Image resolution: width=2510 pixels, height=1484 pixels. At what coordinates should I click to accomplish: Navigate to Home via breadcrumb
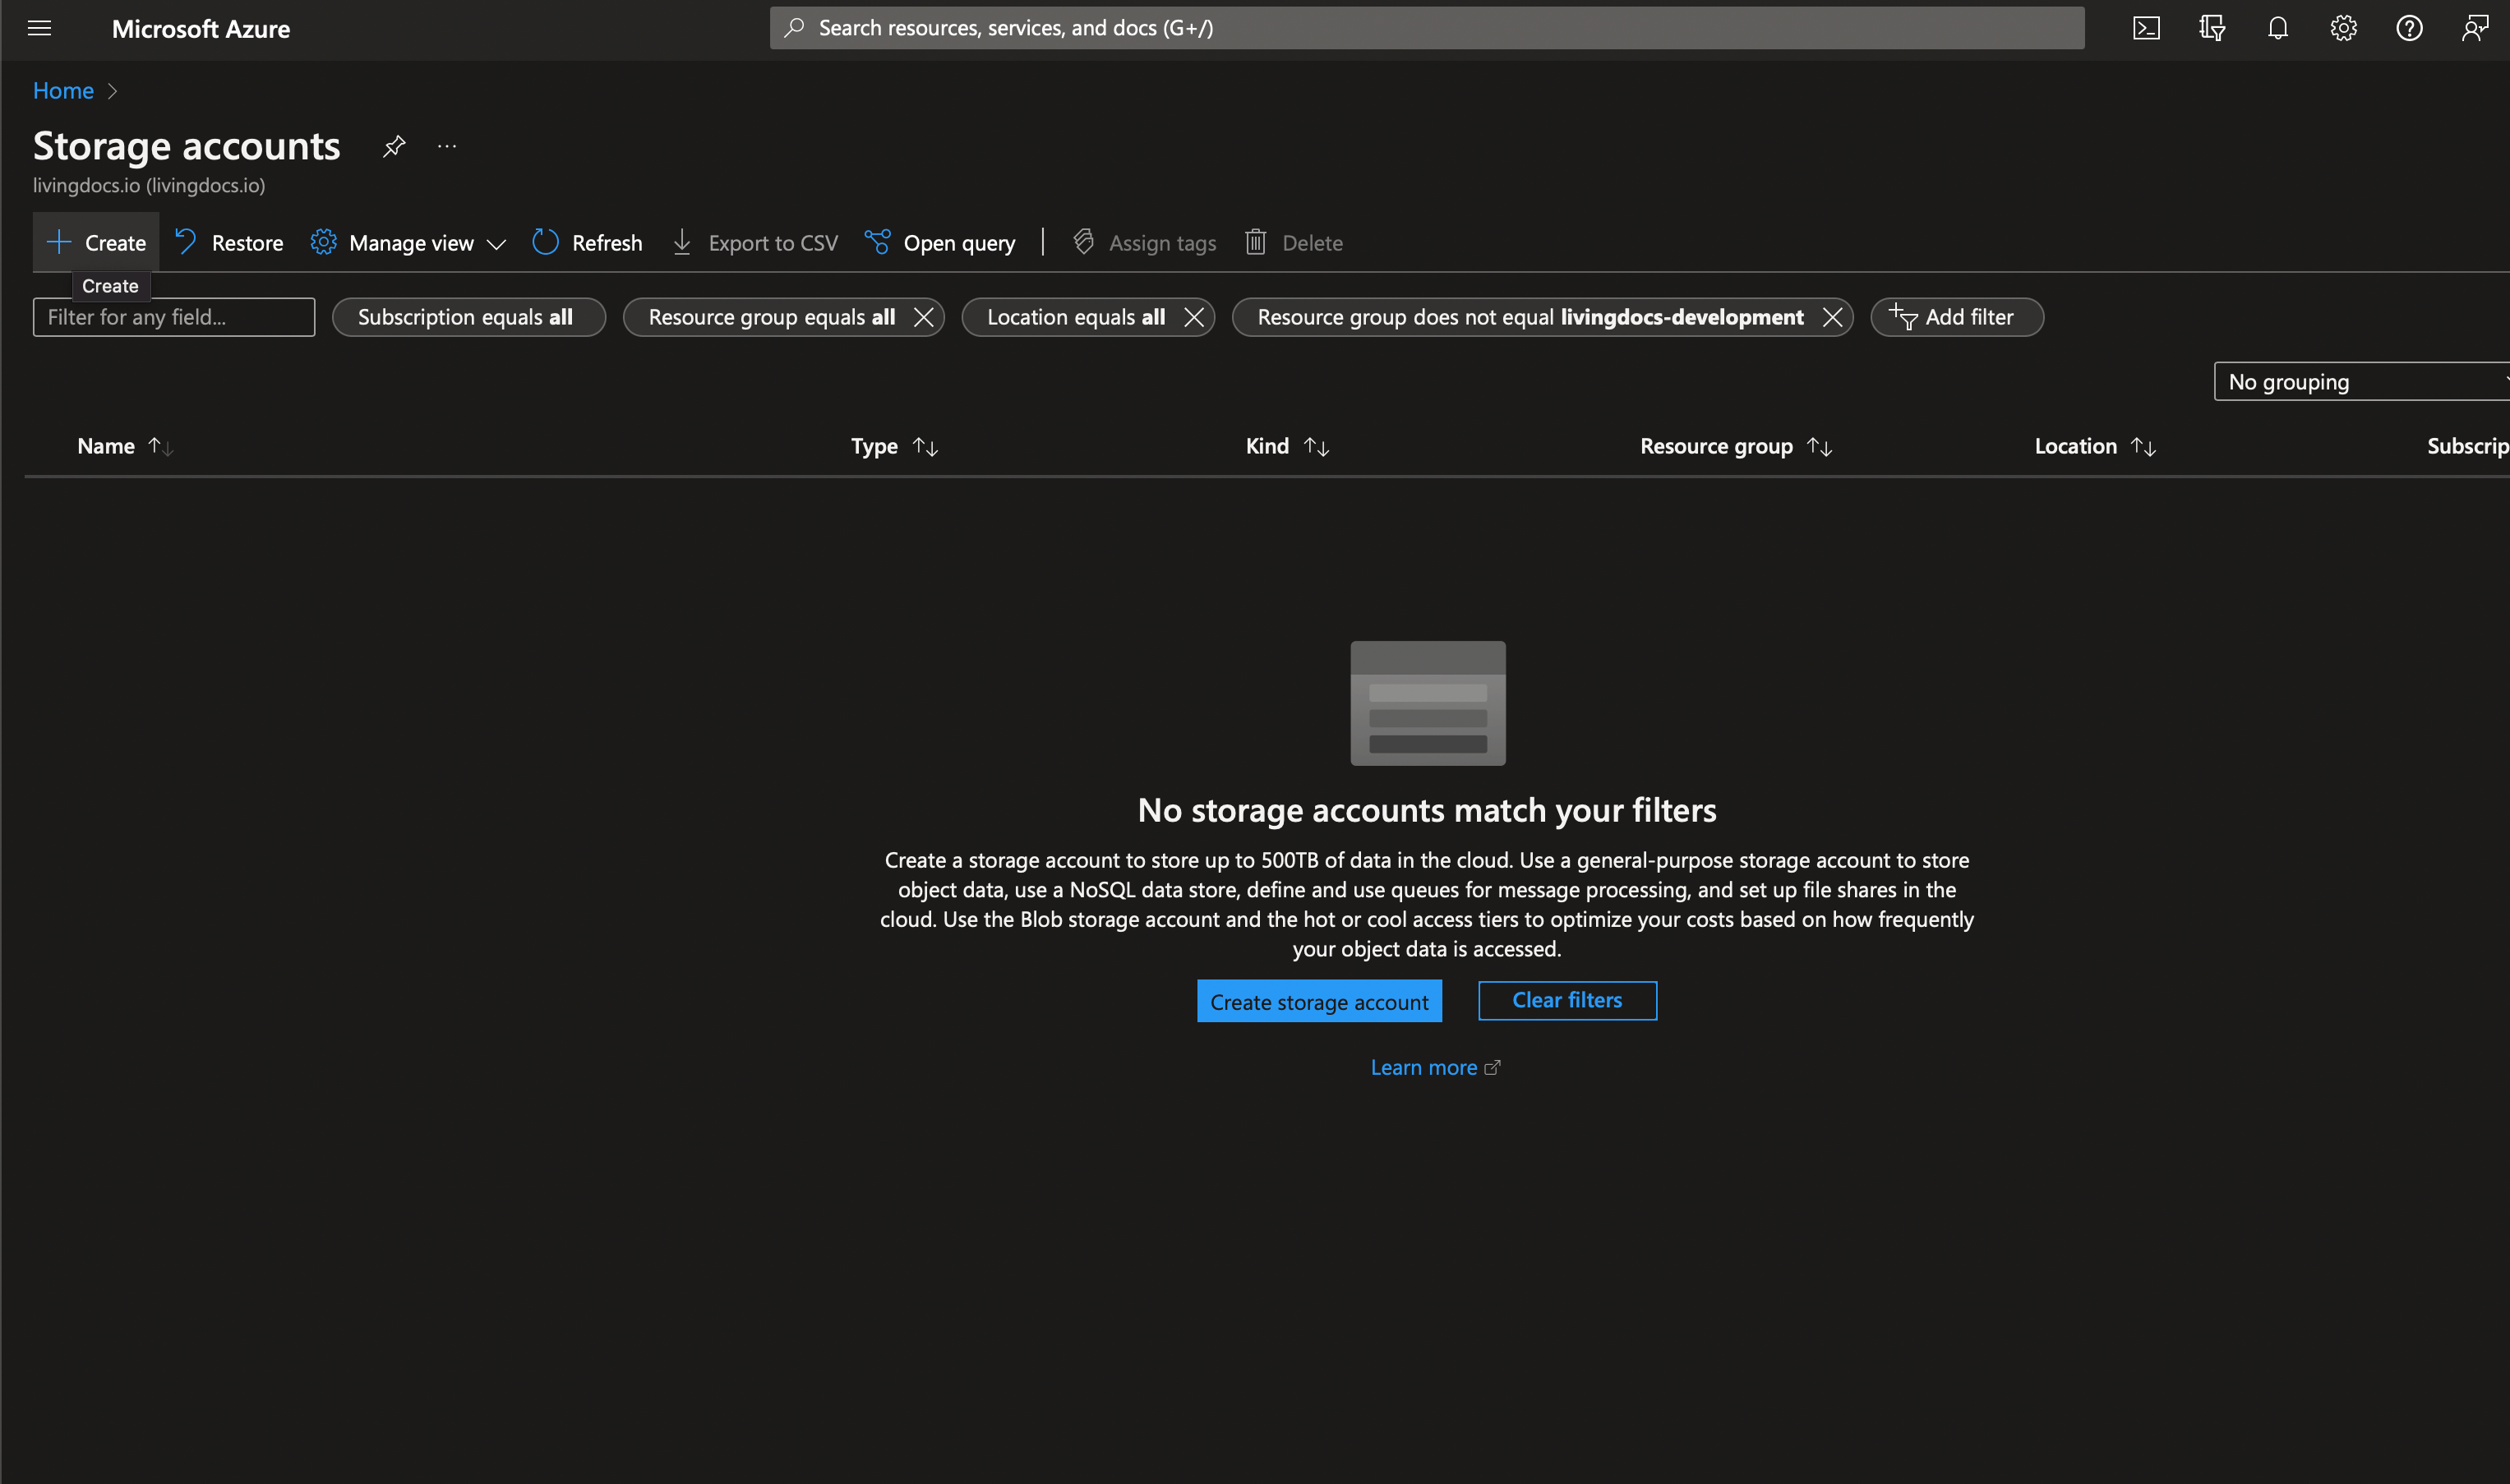[62, 90]
